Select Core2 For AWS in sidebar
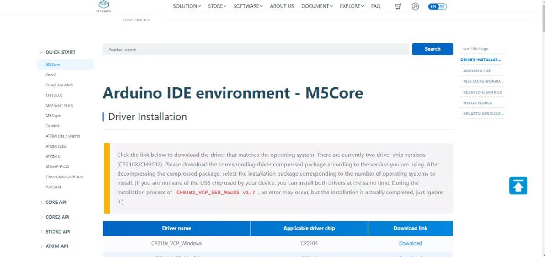 click(59, 85)
